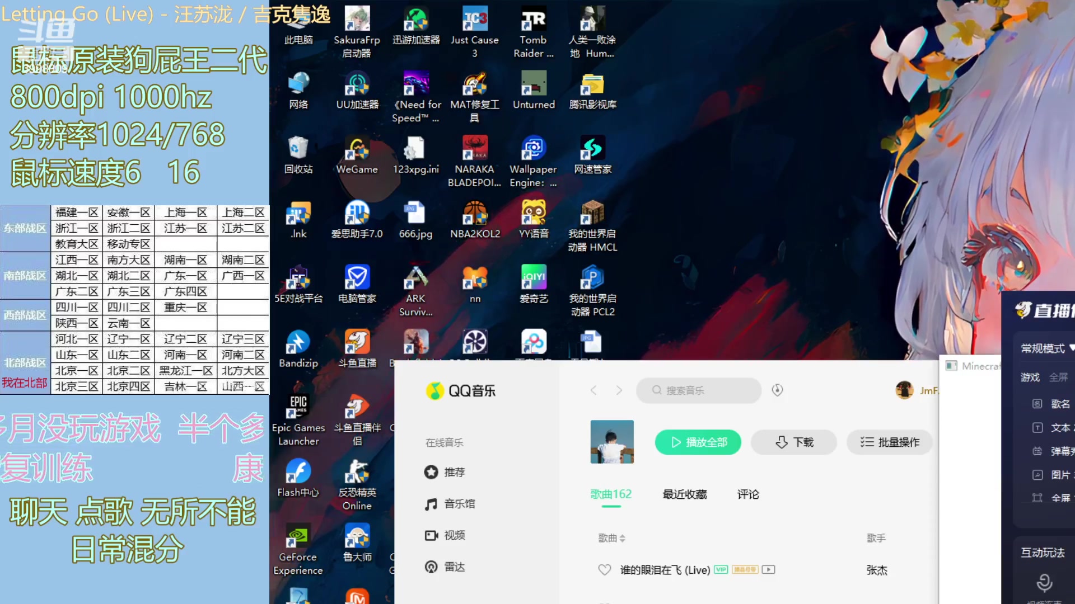
Task: Launch the Tomb Raider desktop shortcut
Action: click(533, 32)
